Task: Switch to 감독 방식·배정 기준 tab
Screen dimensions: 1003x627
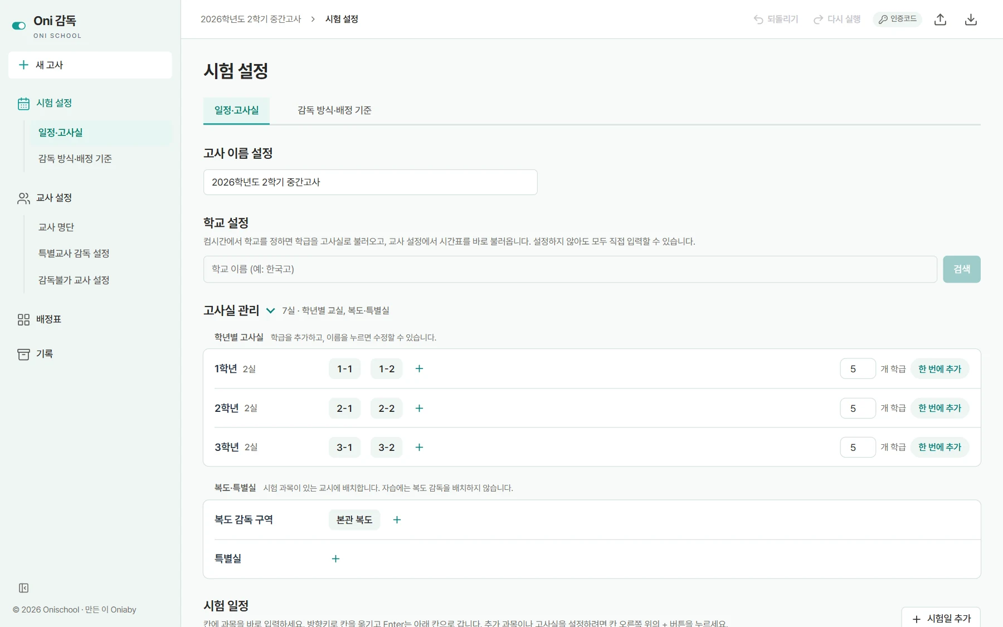Action: (334, 110)
